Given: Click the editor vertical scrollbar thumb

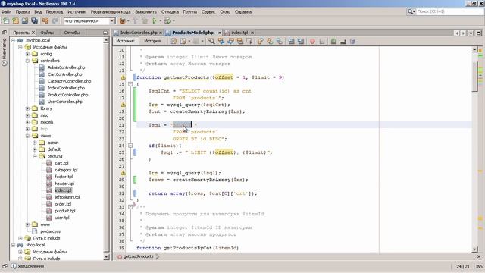Looking at the screenshot, I should [x=475, y=76].
